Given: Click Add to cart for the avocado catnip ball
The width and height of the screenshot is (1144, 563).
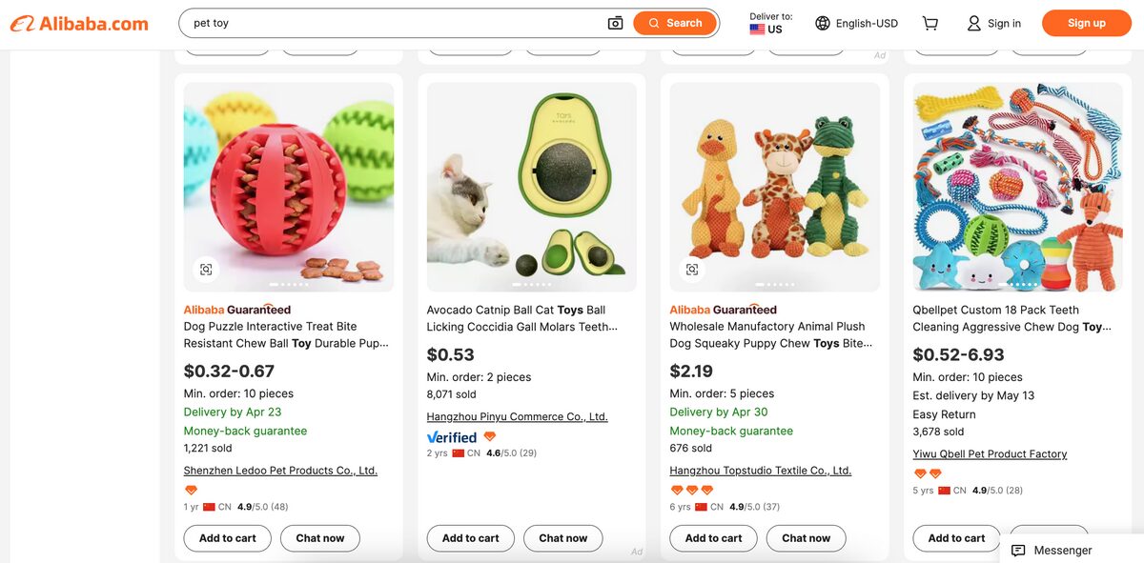Looking at the screenshot, I should 470,537.
